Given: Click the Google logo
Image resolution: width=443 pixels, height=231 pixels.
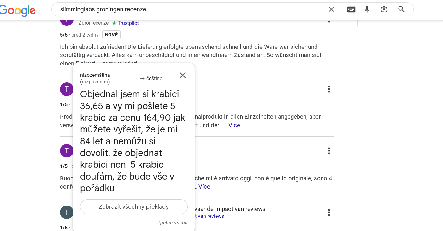Looking at the screenshot, I should 17,10.
